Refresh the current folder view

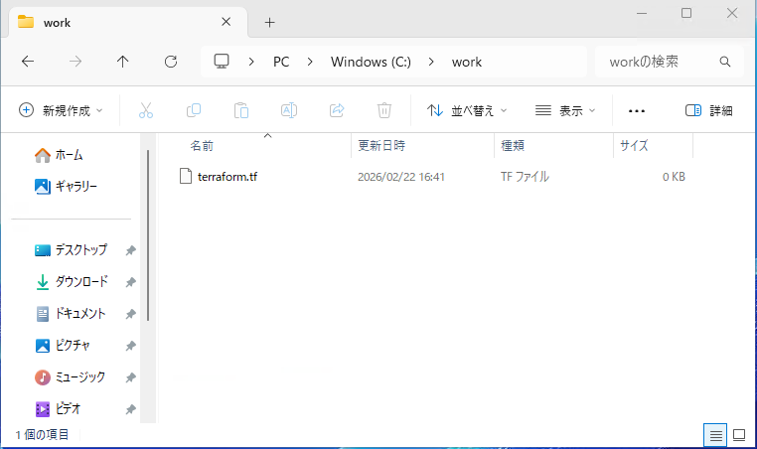pos(171,62)
